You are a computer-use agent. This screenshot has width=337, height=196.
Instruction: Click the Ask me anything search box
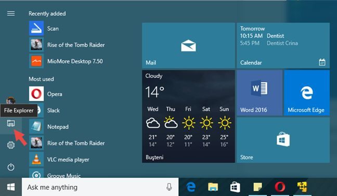click(100, 187)
